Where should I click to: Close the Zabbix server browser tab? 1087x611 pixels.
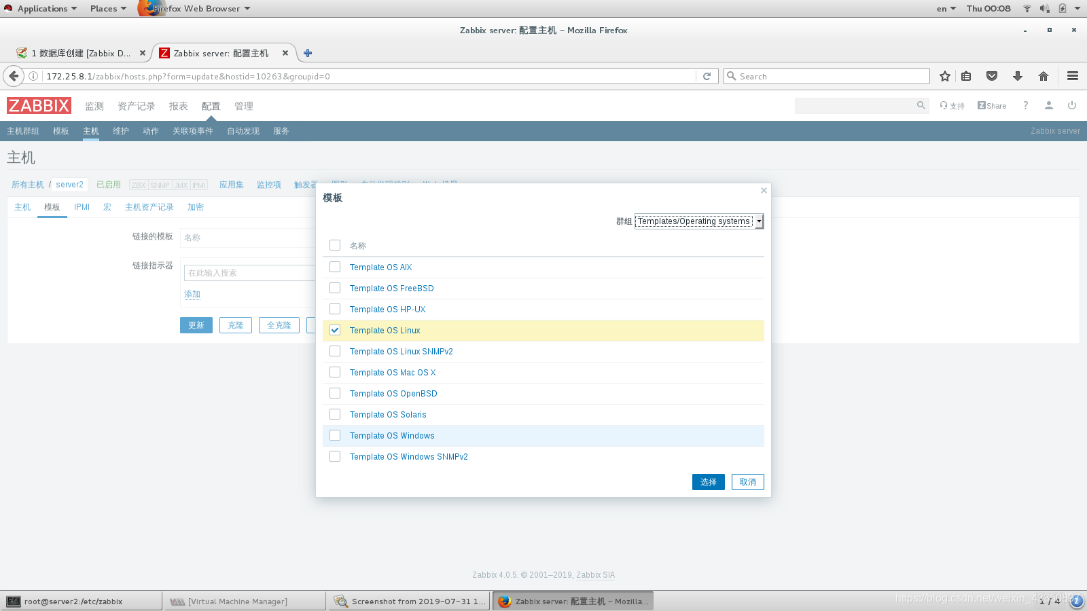(x=285, y=53)
